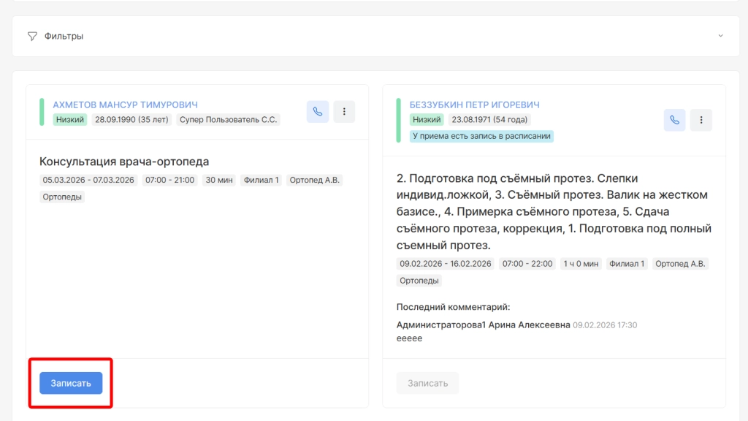Screen dimensions: 748x421
Task: Click 05.03.2026 - 07.03.2026 date tag
Action: (x=88, y=180)
